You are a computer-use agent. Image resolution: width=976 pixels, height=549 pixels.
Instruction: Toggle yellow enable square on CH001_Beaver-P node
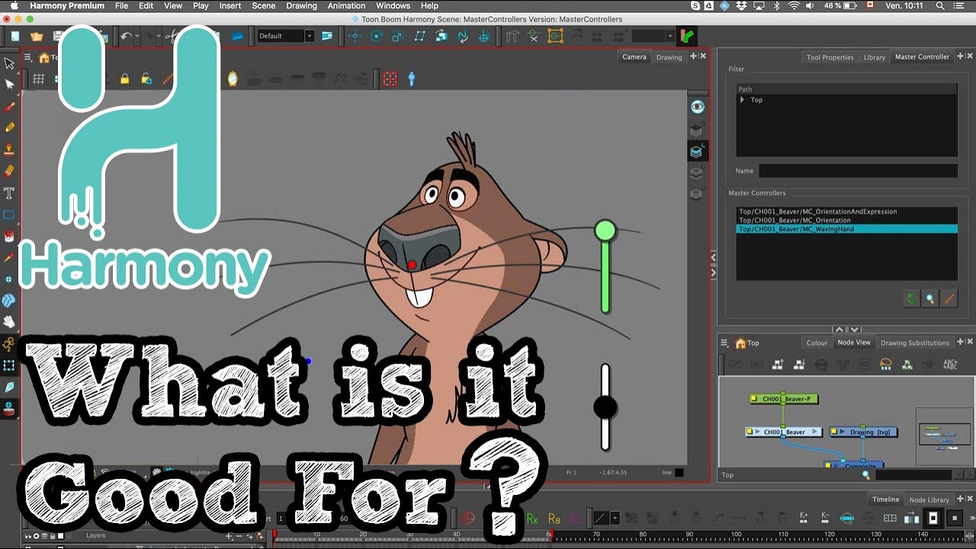tap(754, 399)
